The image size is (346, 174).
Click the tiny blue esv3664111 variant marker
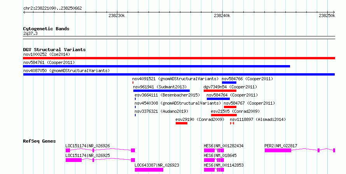coord(135,99)
